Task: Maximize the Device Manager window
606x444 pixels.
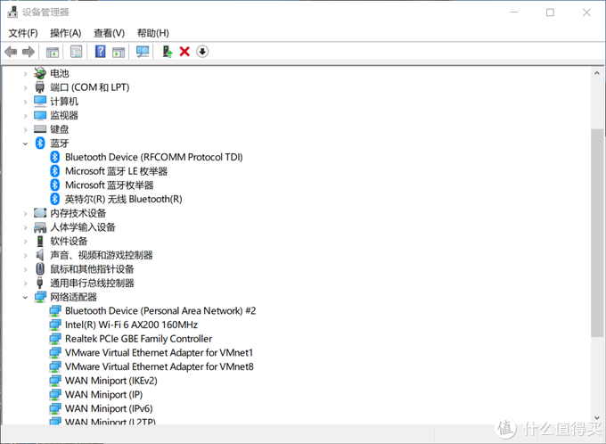Action: click(550, 12)
